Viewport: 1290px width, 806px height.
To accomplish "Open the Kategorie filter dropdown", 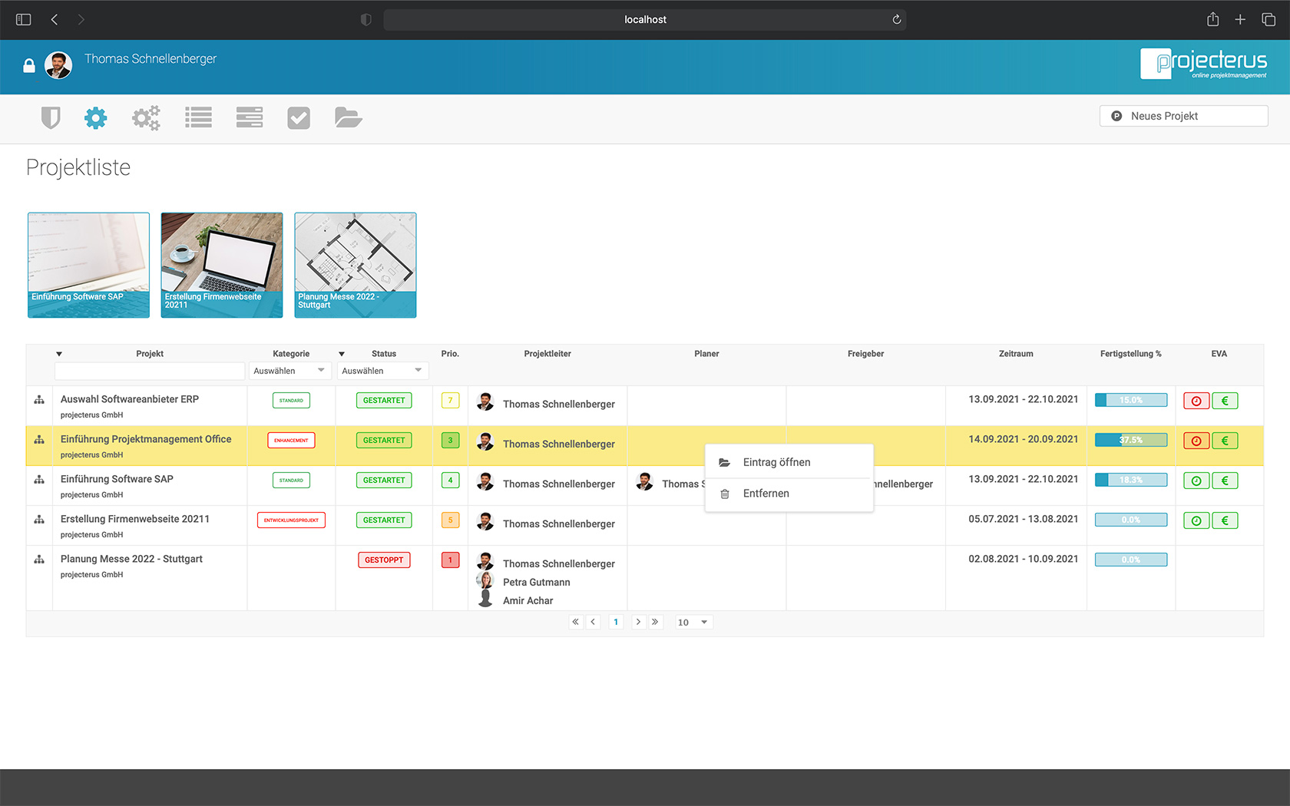I will (289, 371).
